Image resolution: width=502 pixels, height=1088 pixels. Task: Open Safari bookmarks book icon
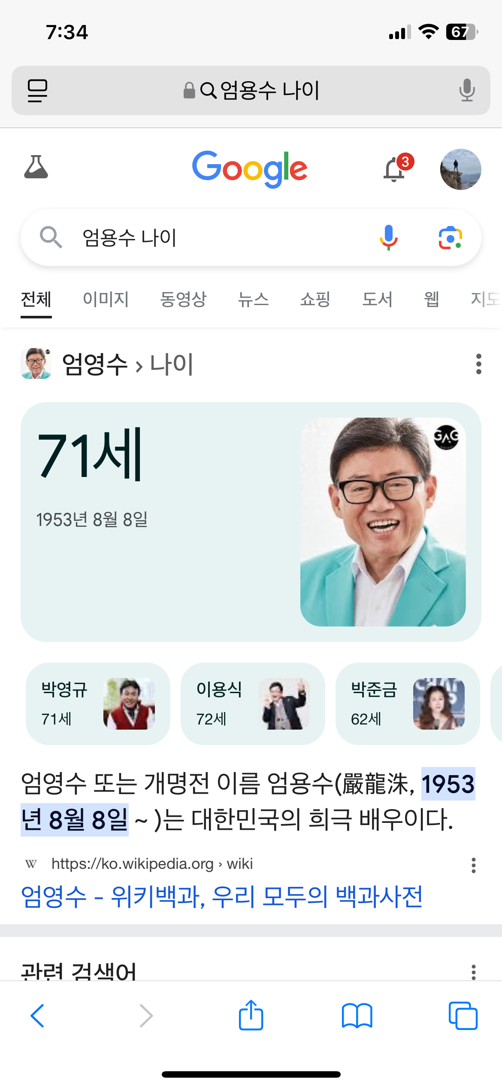[x=357, y=1016]
